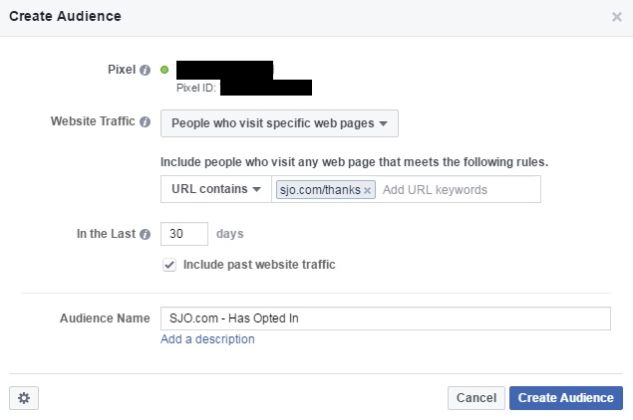The height and width of the screenshot is (420, 633).
Task: Click the In the Last info icon
Action: [x=145, y=234]
